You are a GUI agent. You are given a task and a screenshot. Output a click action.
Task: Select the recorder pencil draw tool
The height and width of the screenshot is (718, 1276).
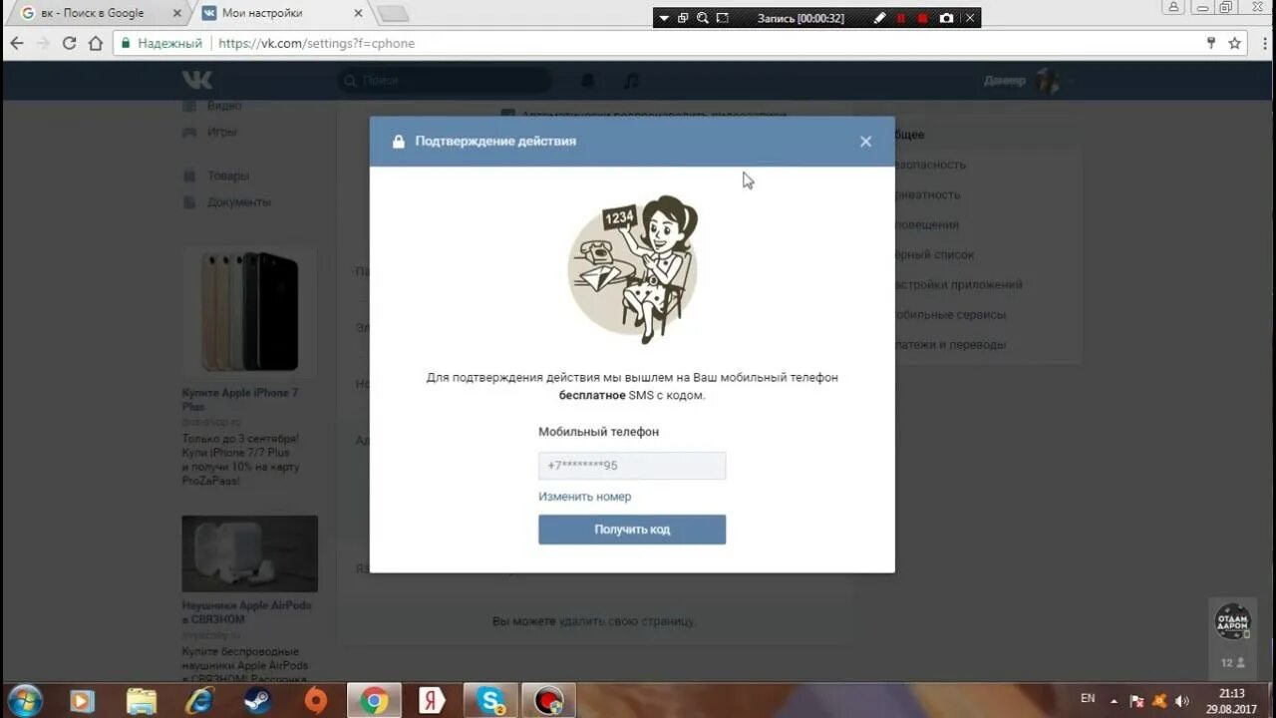[x=879, y=18]
